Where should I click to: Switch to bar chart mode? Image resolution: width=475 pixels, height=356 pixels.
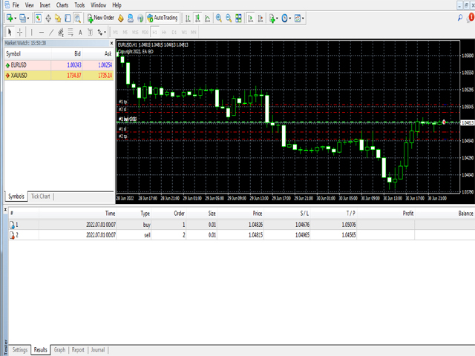pyautogui.click(x=188, y=18)
